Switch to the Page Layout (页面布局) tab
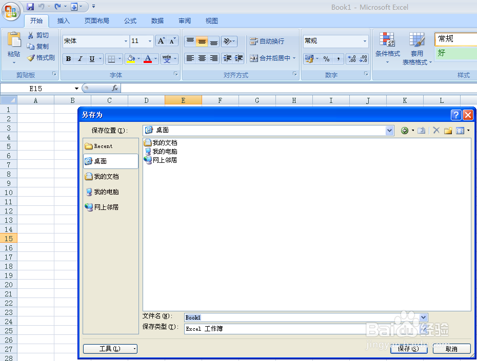 point(97,20)
